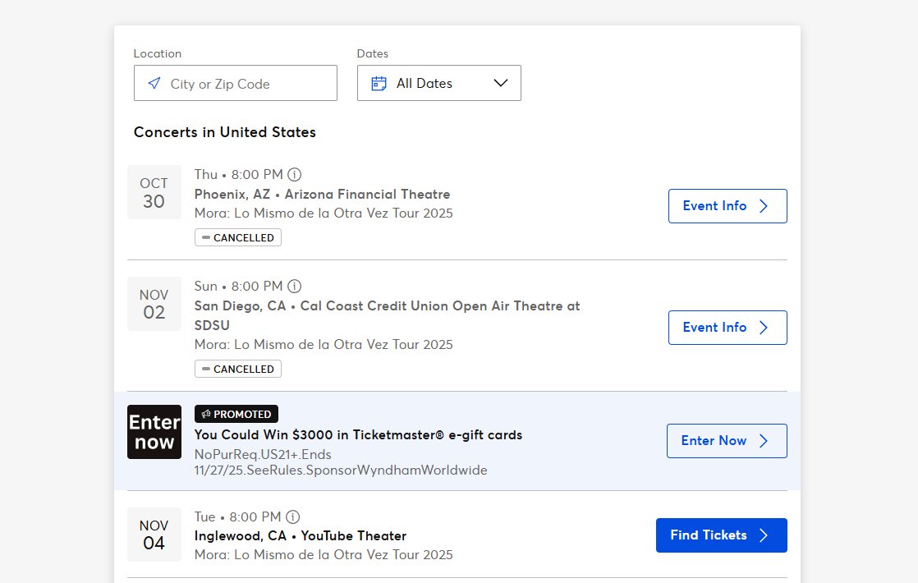Click the Enter now promo thumbnail
The width and height of the screenshot is (918, 583).
coord(154,432)
